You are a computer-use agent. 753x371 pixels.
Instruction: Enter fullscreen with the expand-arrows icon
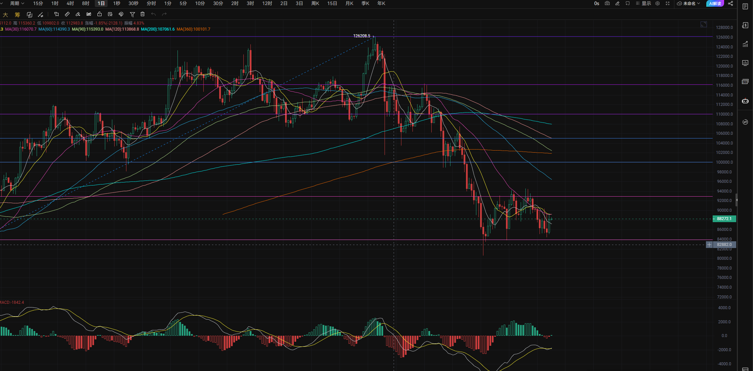point(668,3)
